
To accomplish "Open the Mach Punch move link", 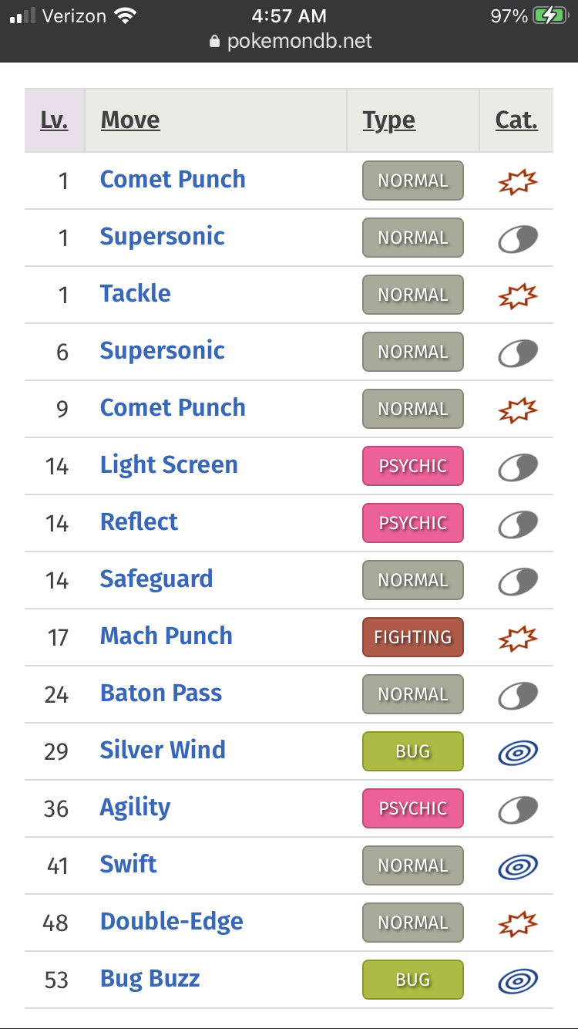I will tap(166, 636).
